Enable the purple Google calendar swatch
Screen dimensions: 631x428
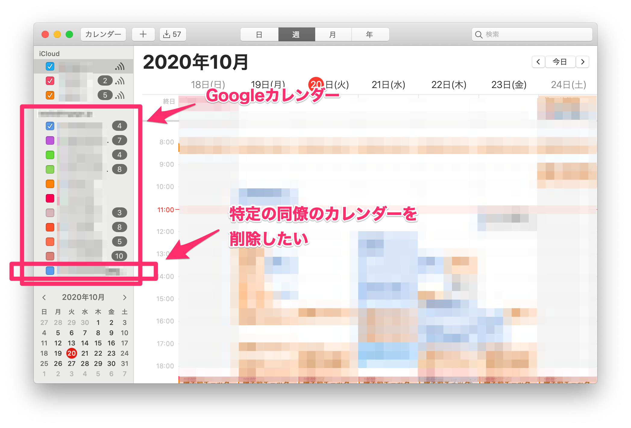50,140
